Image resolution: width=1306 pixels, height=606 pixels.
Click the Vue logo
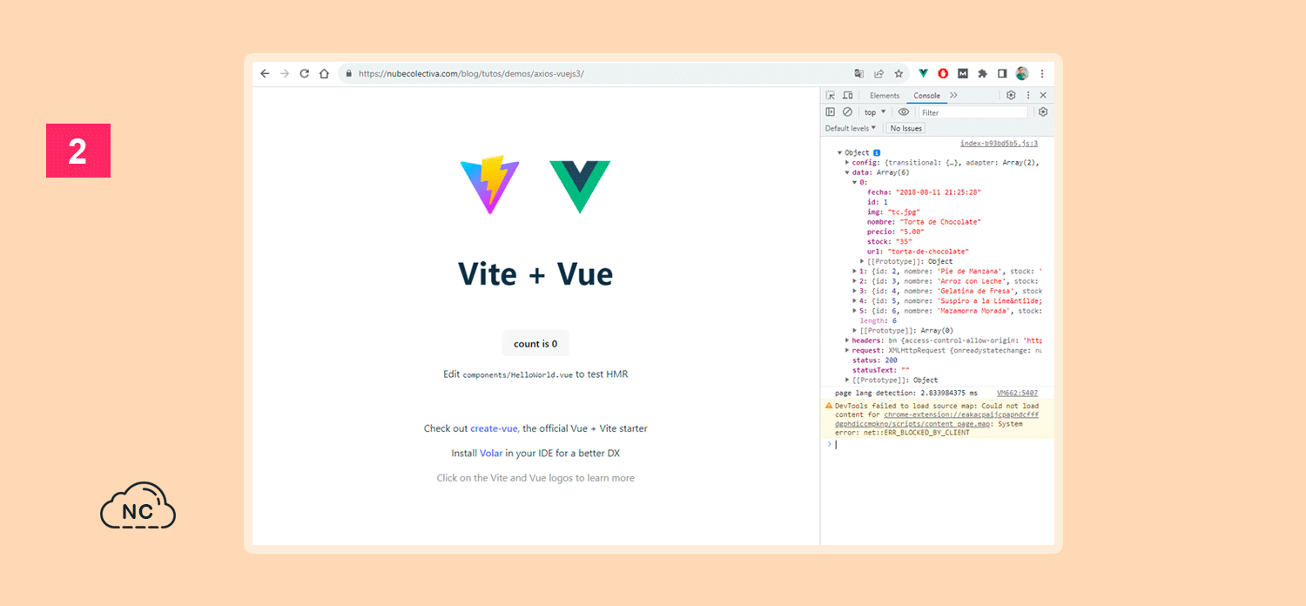pos(579,187)
